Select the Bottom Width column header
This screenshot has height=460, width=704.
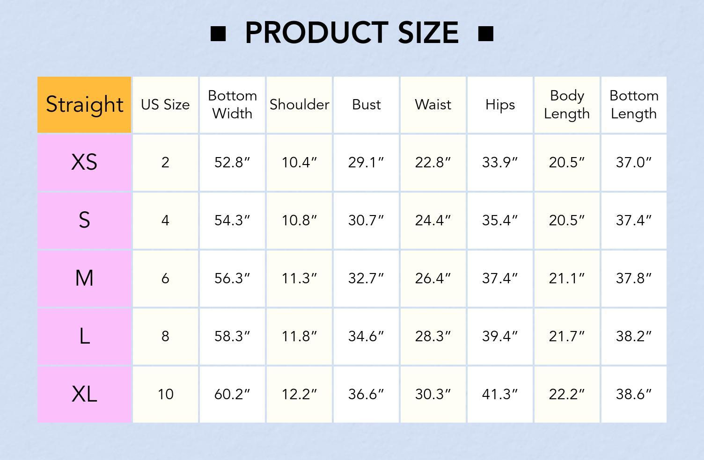(x=232, y=105)
